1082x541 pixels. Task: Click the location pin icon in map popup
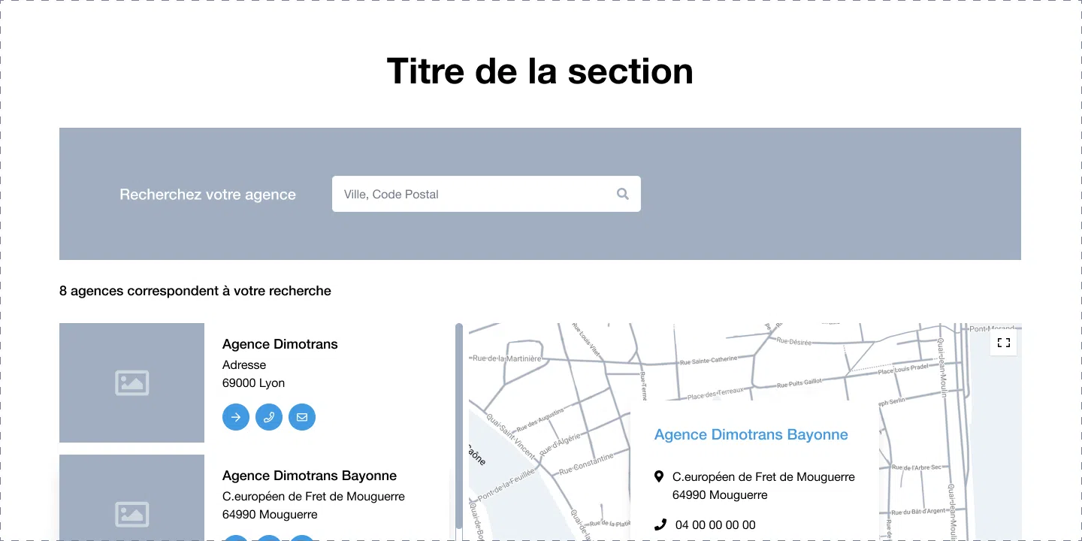(659, 476)
